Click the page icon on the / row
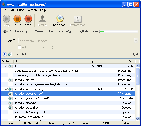Viewport: 141px width, 126px height. point(11,66)
